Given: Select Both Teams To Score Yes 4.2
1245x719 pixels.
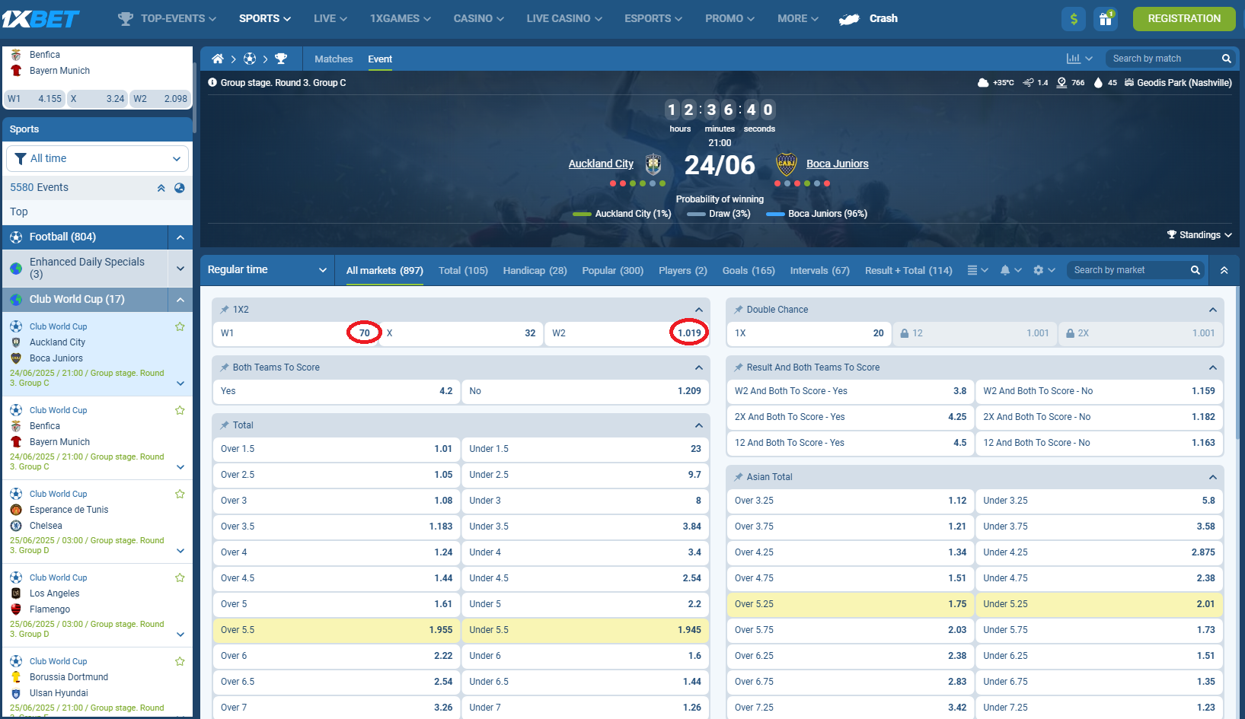Looking at the screenshot, I should click(x=336, y=391).
